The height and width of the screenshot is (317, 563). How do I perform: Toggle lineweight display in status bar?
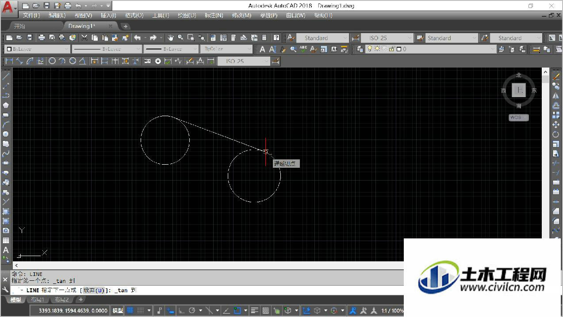(x=255, y=310)
